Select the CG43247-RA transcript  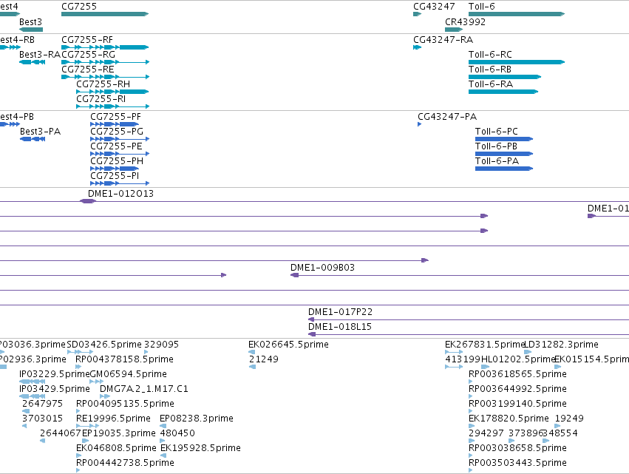click(x=417, y=47)
